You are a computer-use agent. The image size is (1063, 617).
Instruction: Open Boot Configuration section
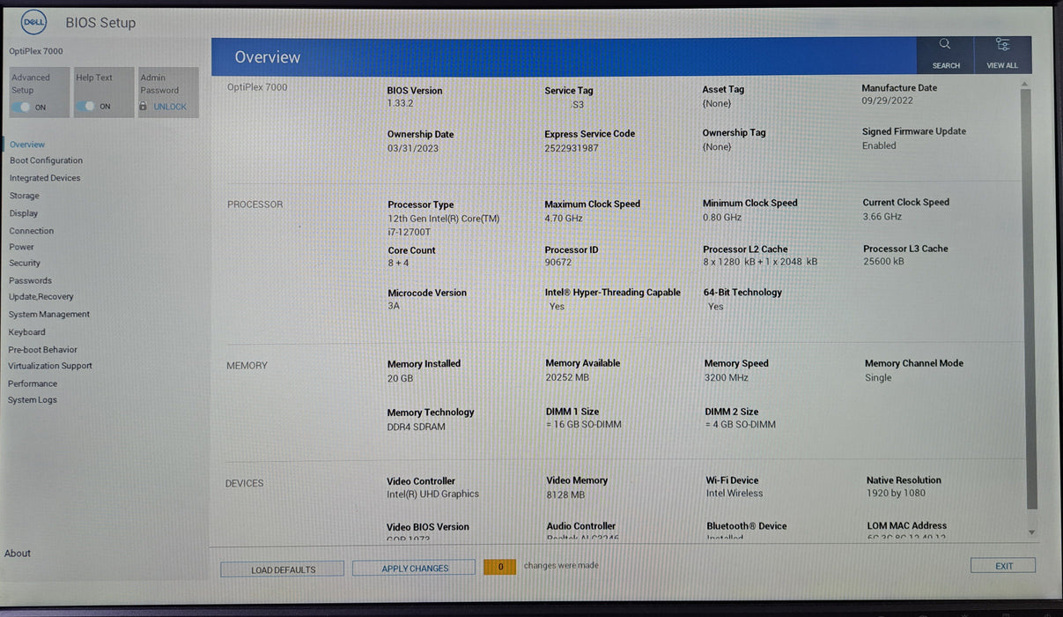pos(46,160)
